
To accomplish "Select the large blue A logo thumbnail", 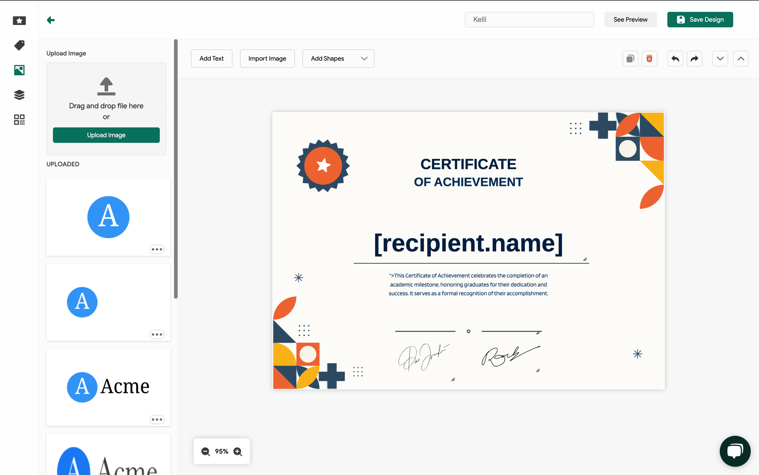I will [108, 217].
